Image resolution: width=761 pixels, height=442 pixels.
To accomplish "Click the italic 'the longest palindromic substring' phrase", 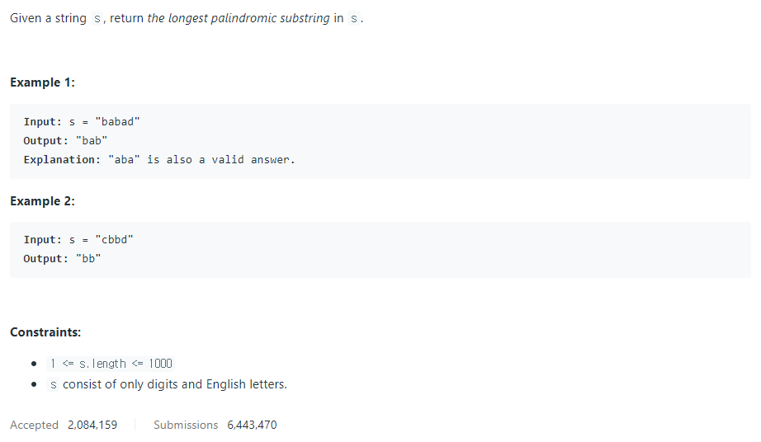I will click(239, 18).
